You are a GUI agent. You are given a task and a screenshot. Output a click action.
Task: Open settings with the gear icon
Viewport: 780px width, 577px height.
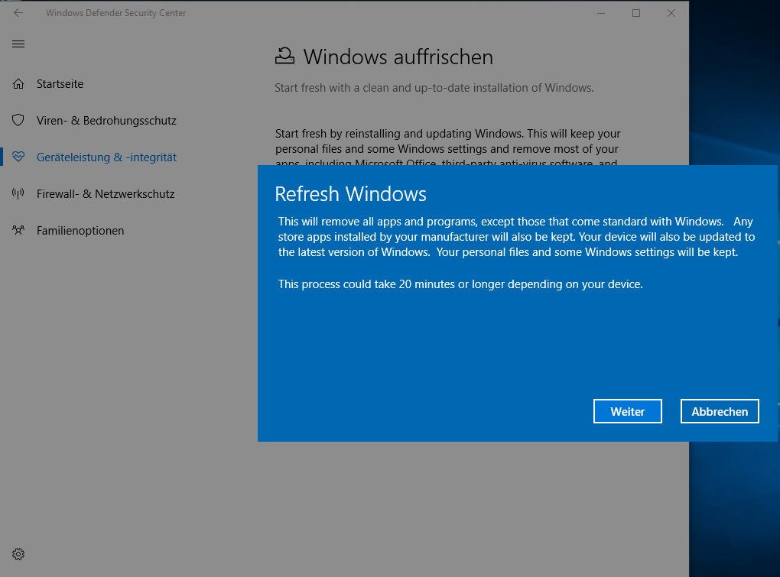click(18, 554)
